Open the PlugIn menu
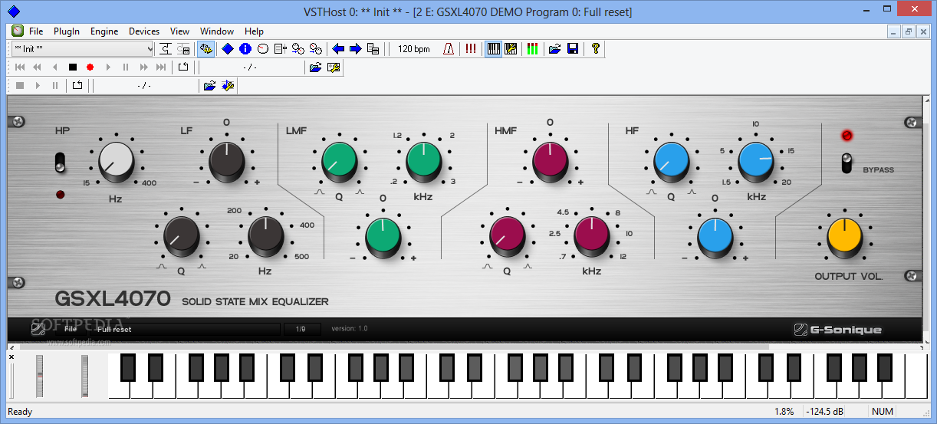The width and height of the screenshot is (937, 424). pyautogui.click(x=67, y=31)
